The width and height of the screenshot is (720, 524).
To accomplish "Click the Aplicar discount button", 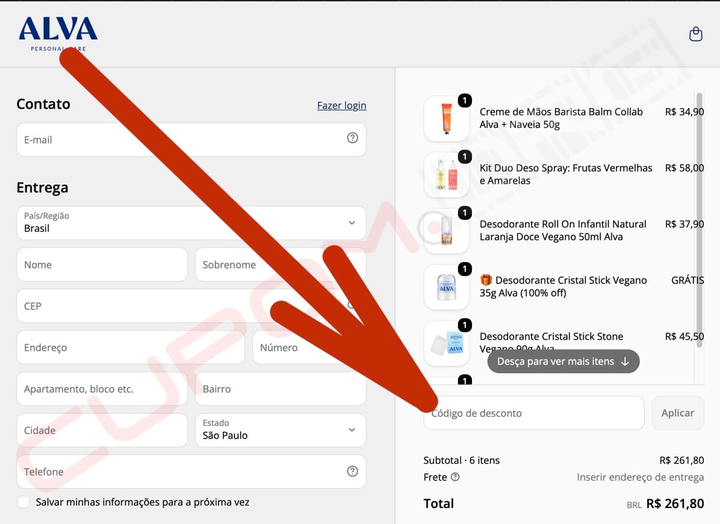I will pyautogui.click(x=678, y=413).
